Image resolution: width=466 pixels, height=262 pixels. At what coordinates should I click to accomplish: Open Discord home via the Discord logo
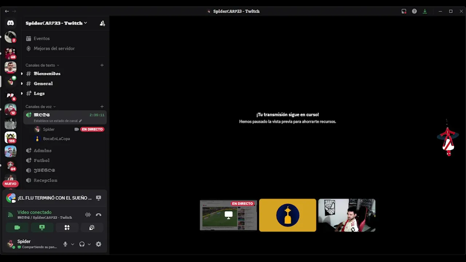point(11,23)
